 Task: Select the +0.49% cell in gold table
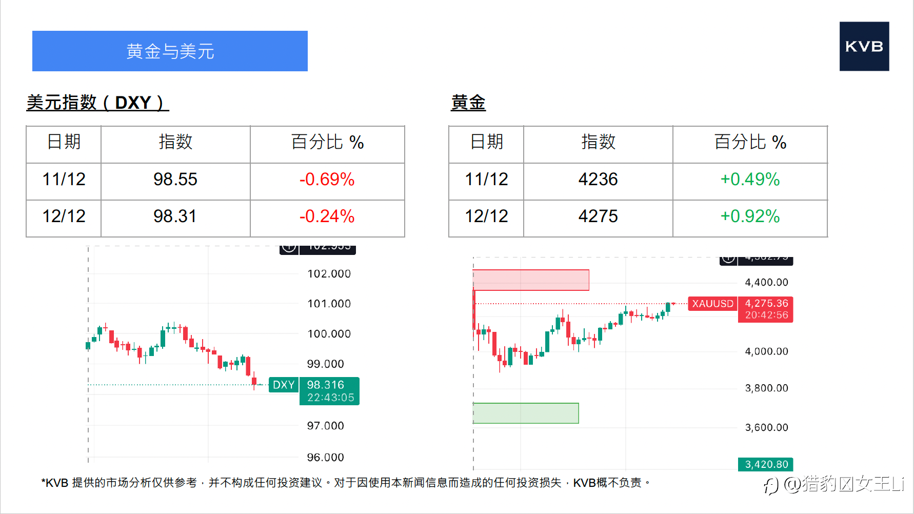pos(750,180)
